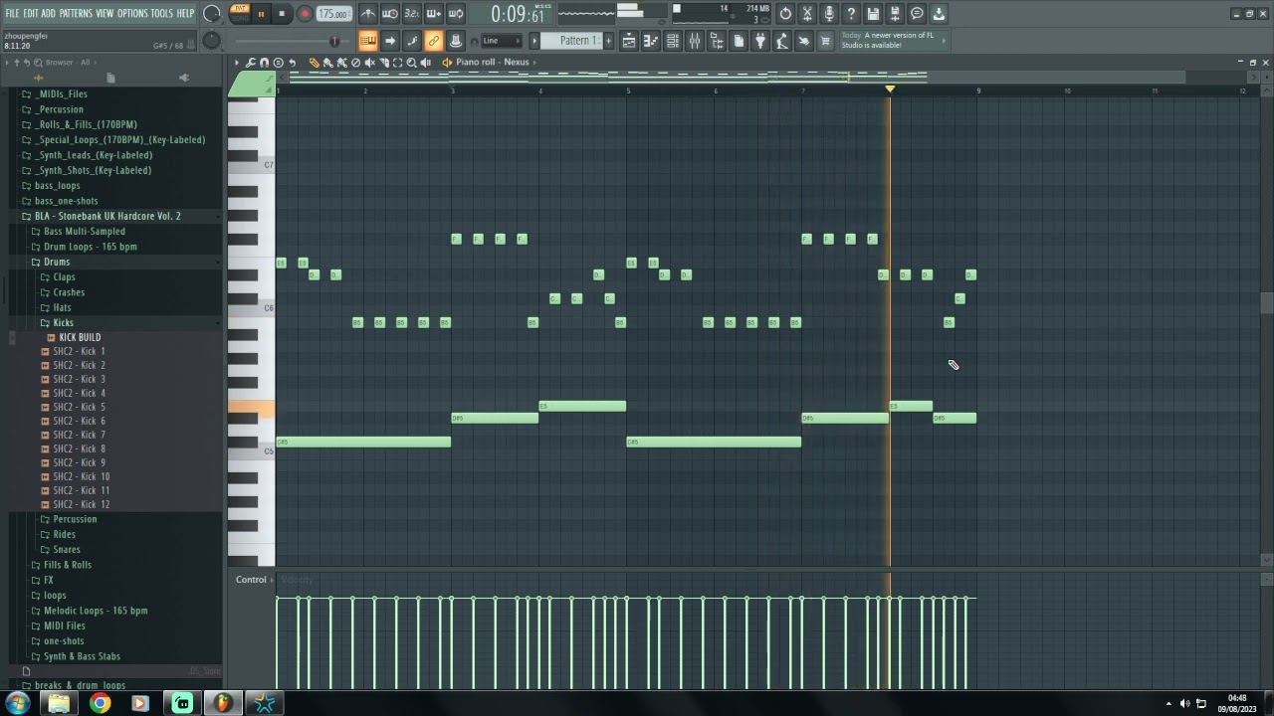Viewport: 1274px width, 716px height.
Task: Switch PAT/SONG playback mode
Action: pos(240,13)
